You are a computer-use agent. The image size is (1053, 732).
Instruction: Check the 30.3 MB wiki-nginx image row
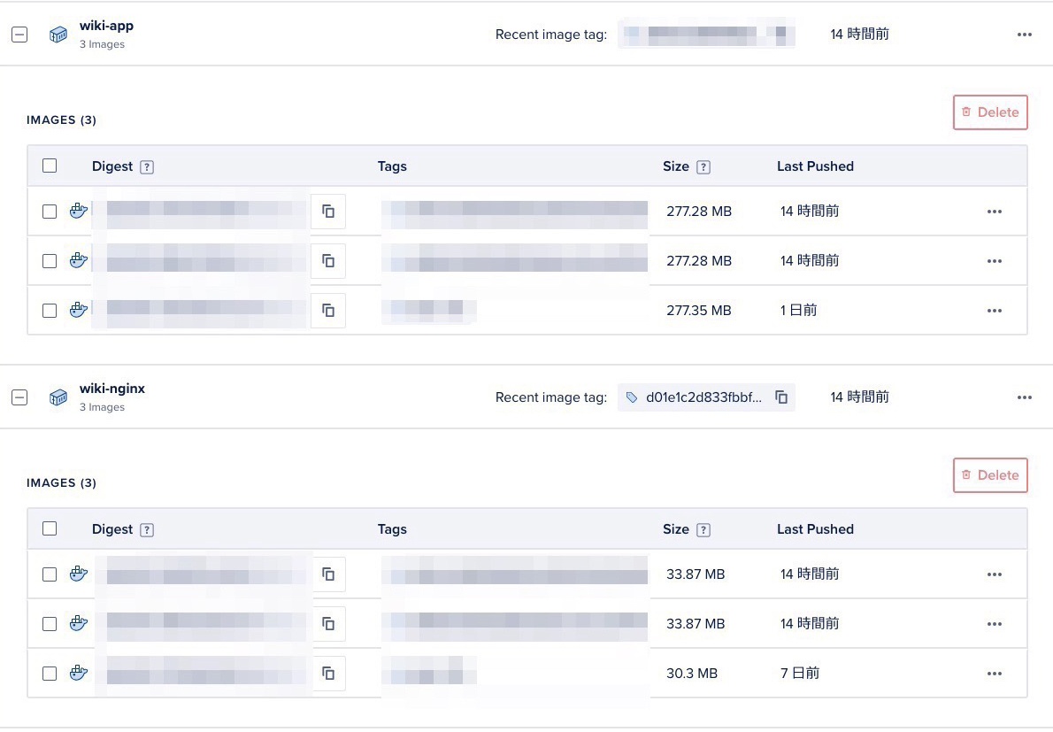click(50, 674)
